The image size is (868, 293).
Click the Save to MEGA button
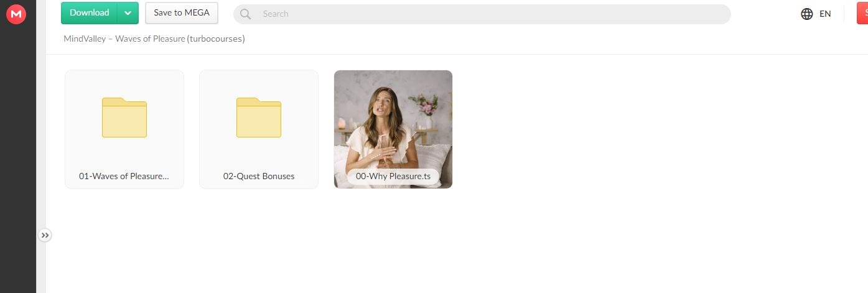click(x=182, y=13)
